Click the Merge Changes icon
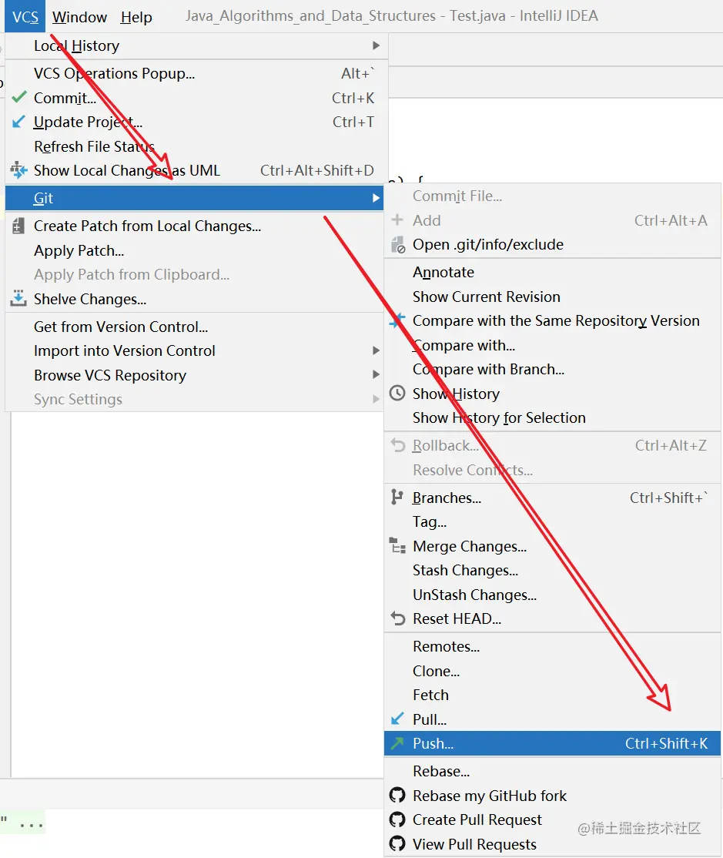 pos(397,545)
